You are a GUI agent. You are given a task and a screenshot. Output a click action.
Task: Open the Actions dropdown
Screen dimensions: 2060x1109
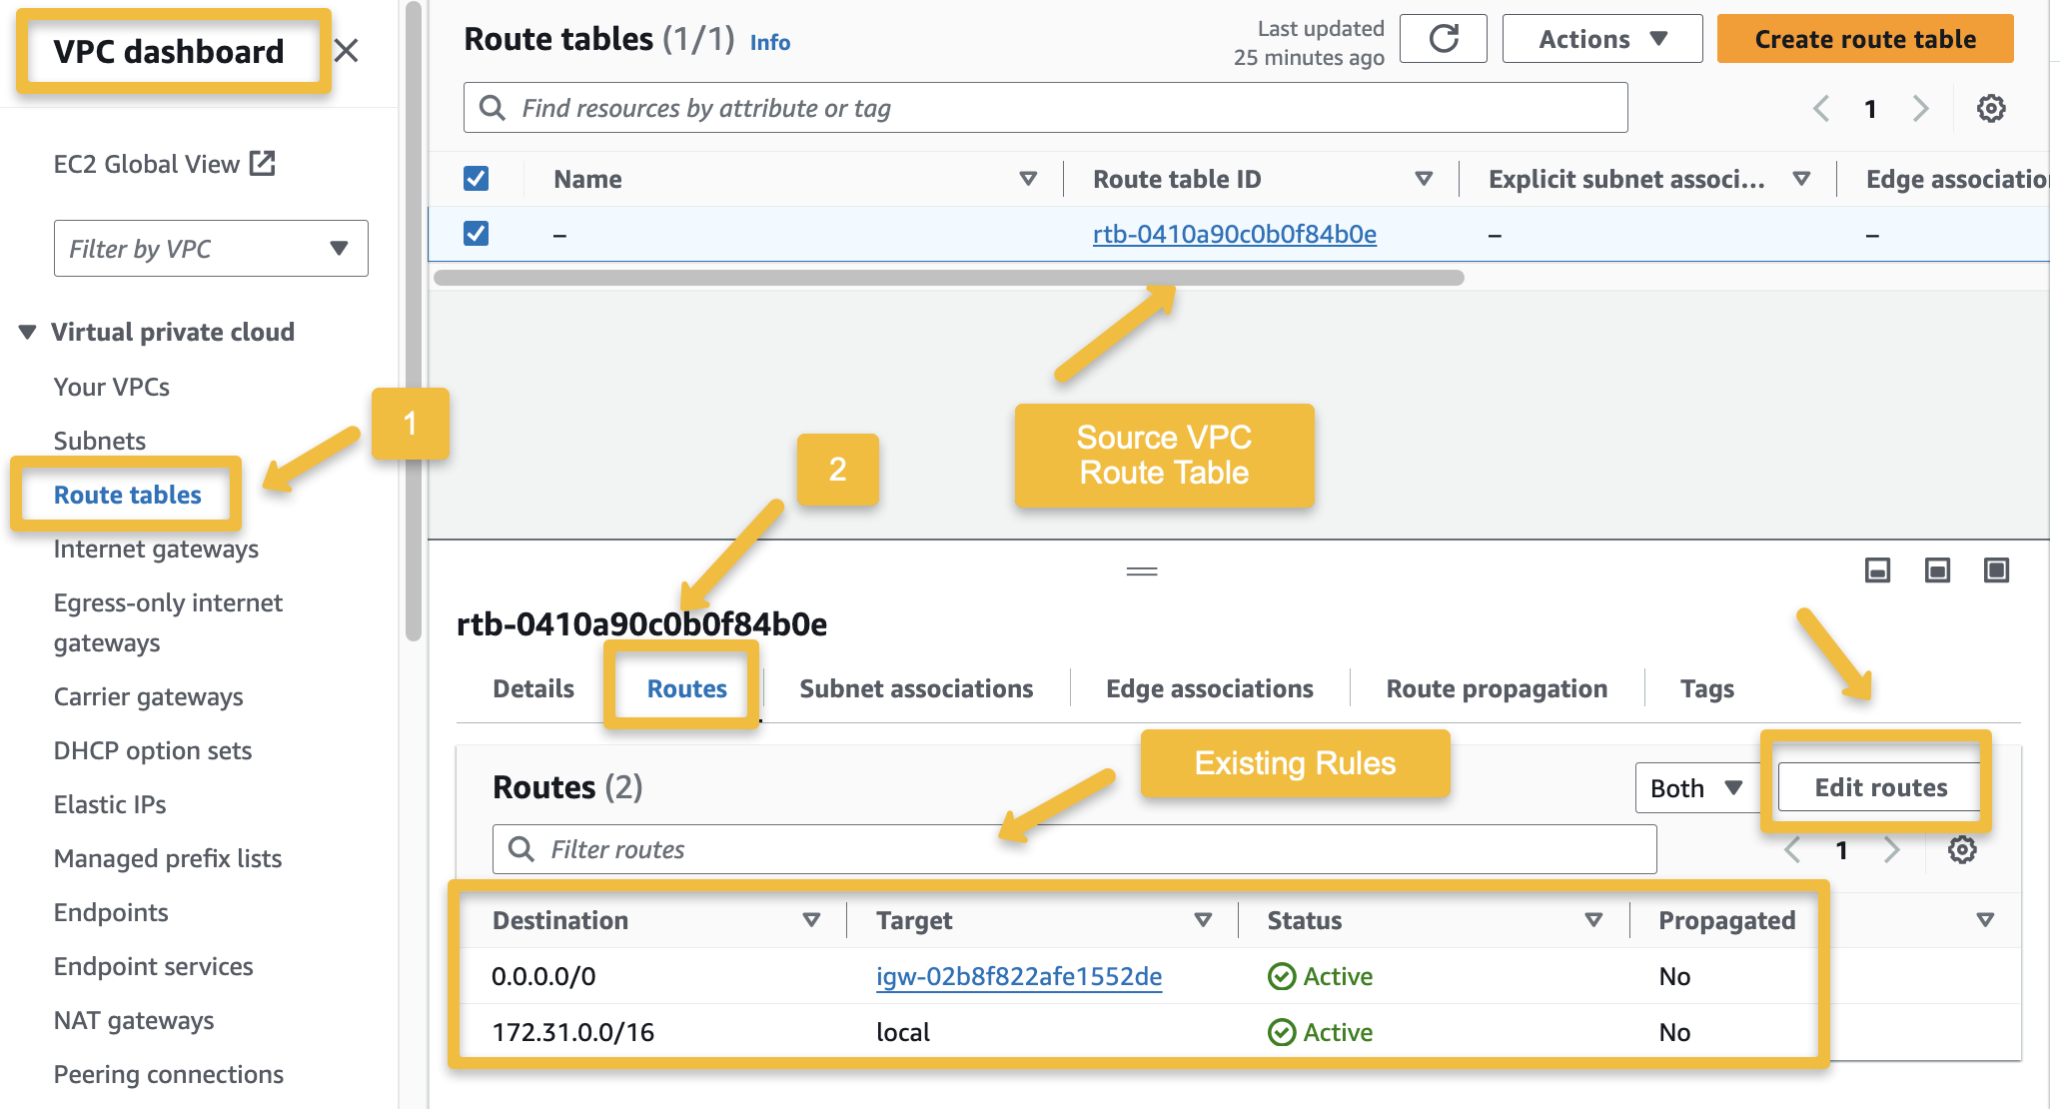click(x=1600, y=38)
